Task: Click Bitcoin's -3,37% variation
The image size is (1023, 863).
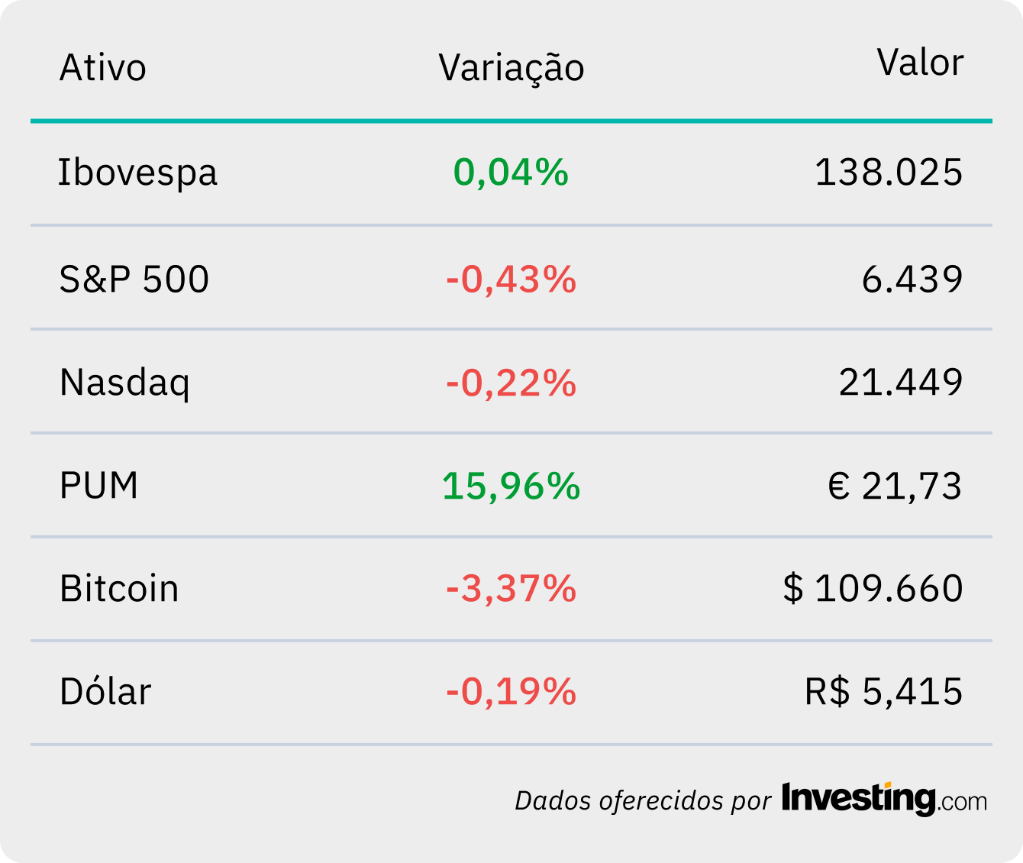Action: tap(511, 590)
